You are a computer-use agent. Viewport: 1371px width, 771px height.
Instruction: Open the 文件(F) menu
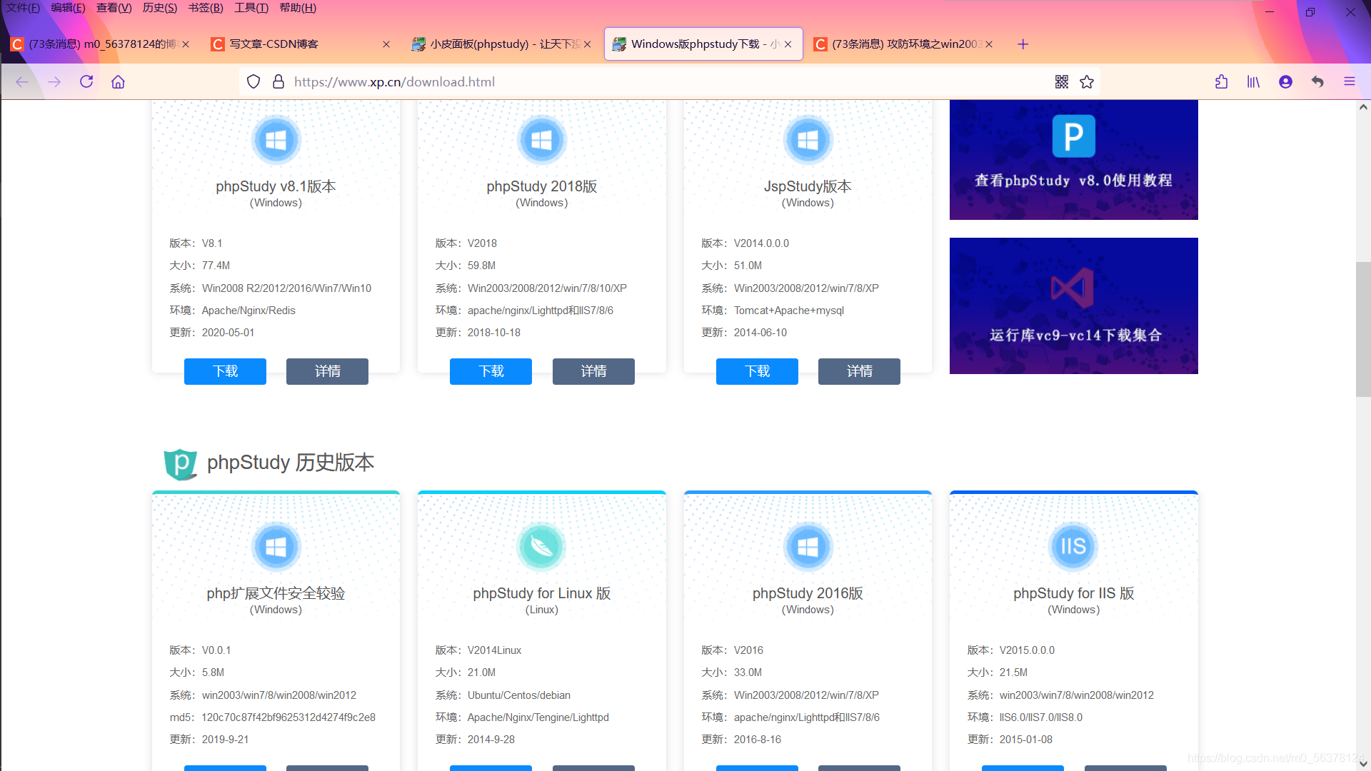coord(24,8)
